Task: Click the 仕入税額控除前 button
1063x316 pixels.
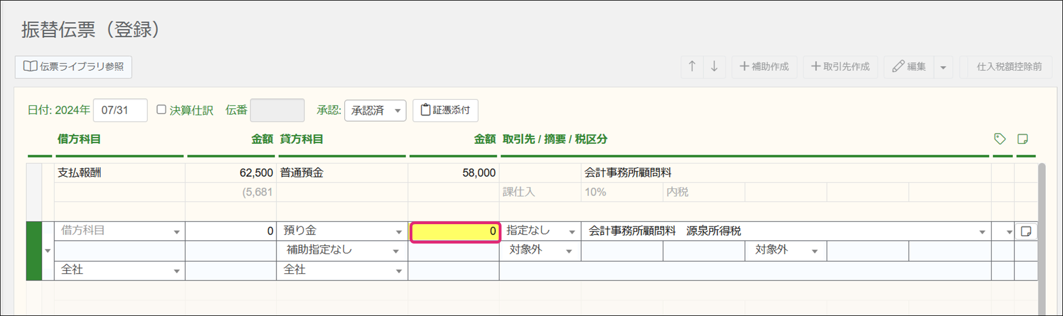Action: (1009, 67)
